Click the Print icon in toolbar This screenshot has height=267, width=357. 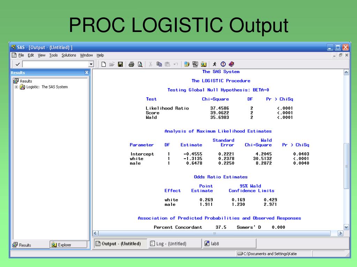pyautogui.click(x=131, y=64)
